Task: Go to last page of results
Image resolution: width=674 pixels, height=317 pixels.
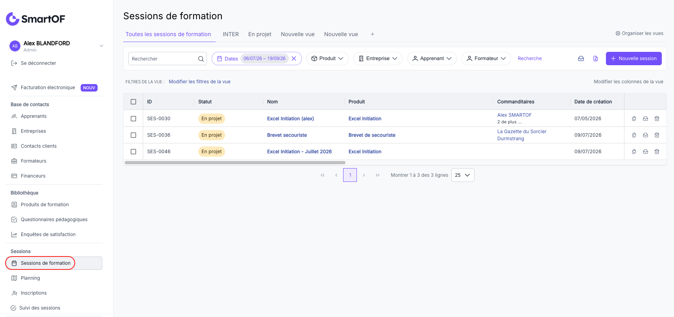Action: coord(378,175)
